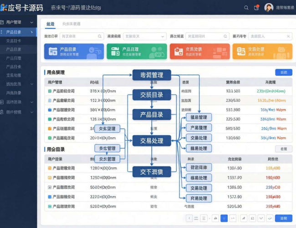Click orange row icon beside 1280 size row
Image resolution: width=296 pixels, height=228 pixels.
point(50,168)
